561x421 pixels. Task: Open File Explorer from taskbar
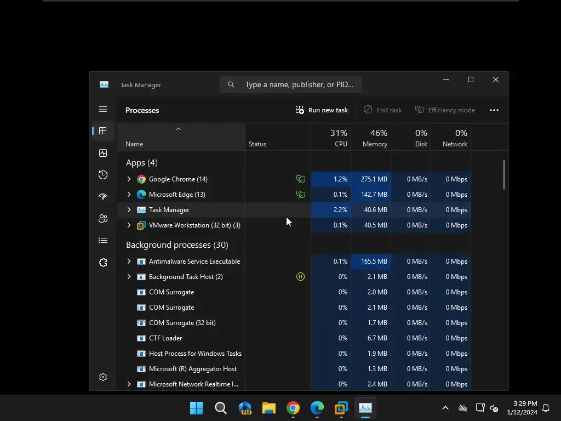point(268,408)
